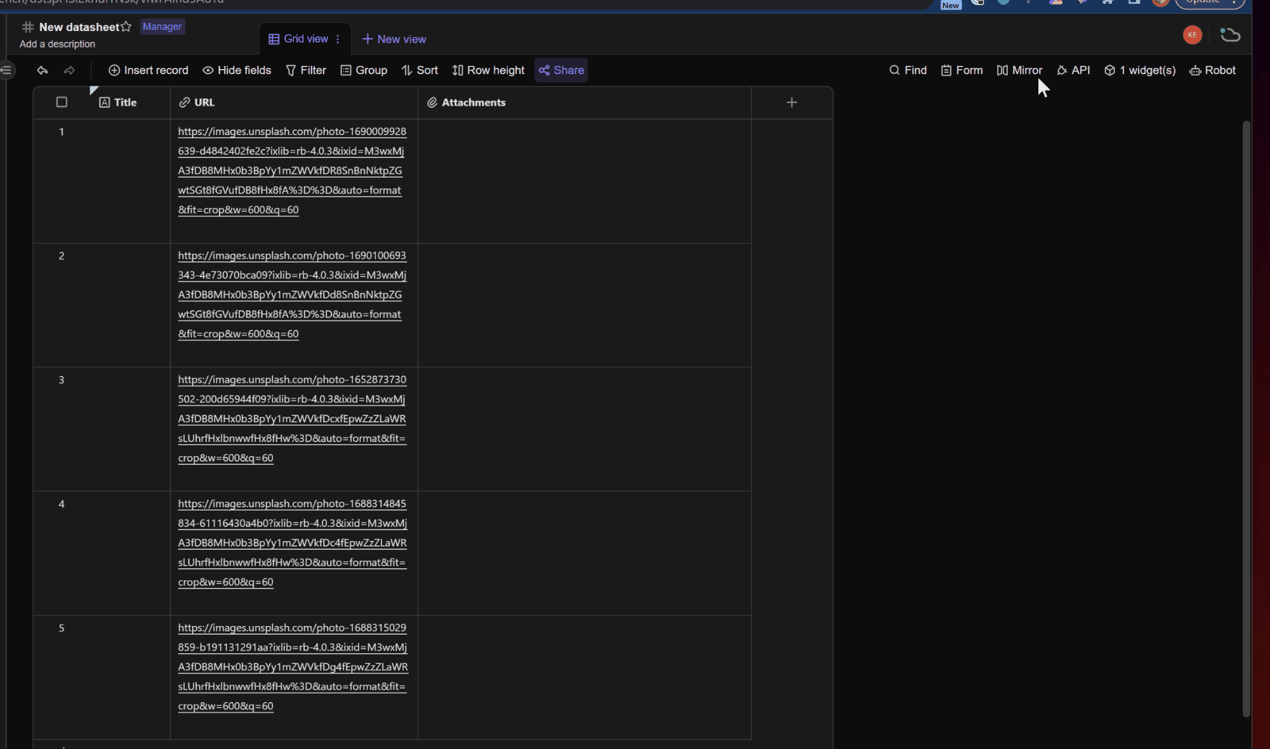The height and width of the screenshot is (749, 1270).
Task: Open the Robot automation panel
Action: click(x=1212, y=70)
